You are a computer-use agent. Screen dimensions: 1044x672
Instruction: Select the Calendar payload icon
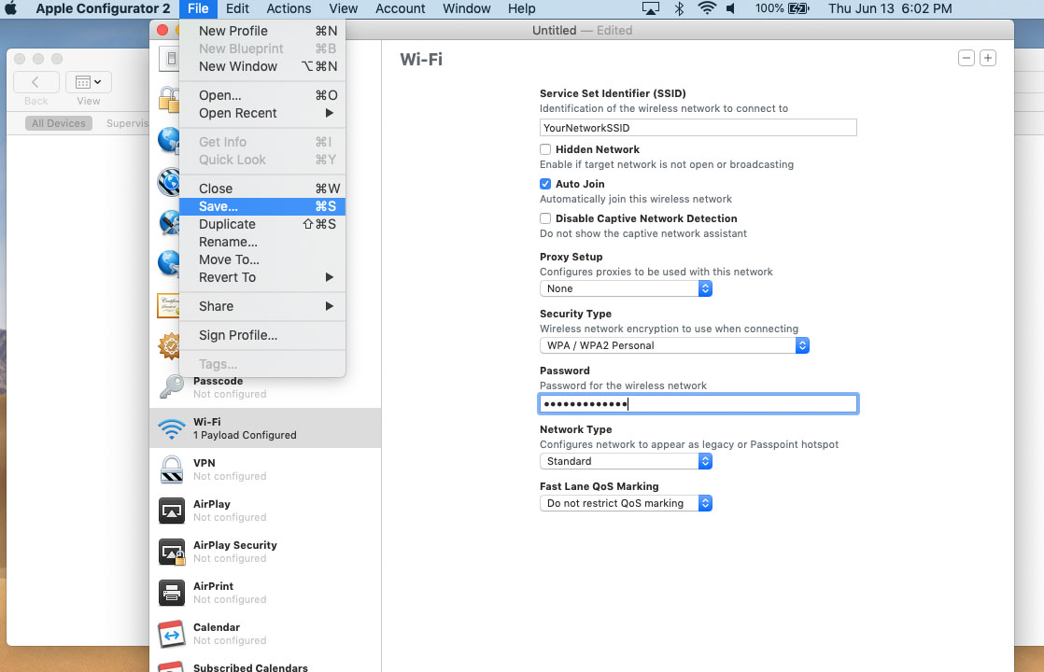click(x=172, y=634)
